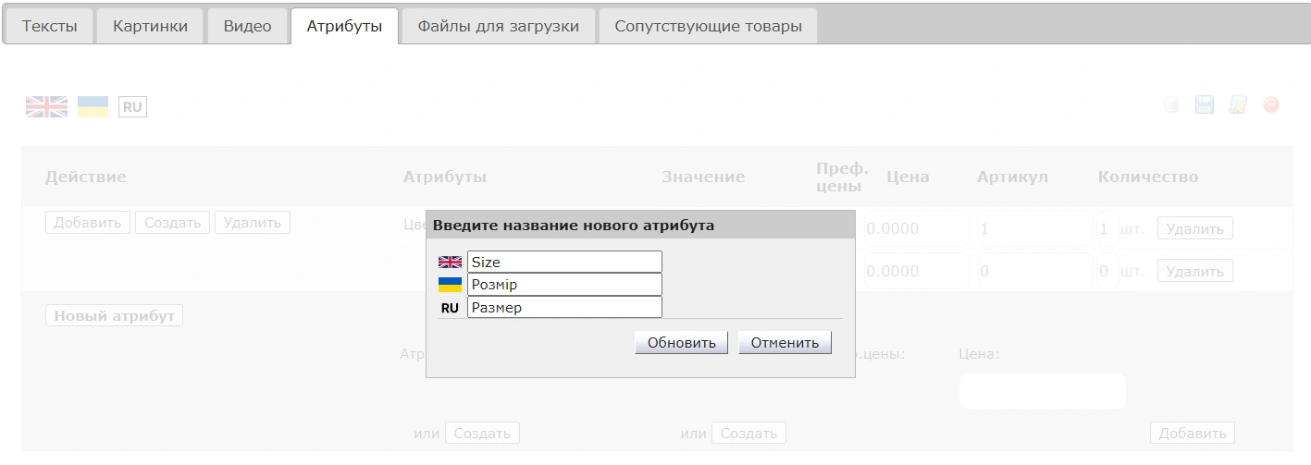
Task: Click the Ukrainian name field containing Розмір
Action: (x=564, y=285)
